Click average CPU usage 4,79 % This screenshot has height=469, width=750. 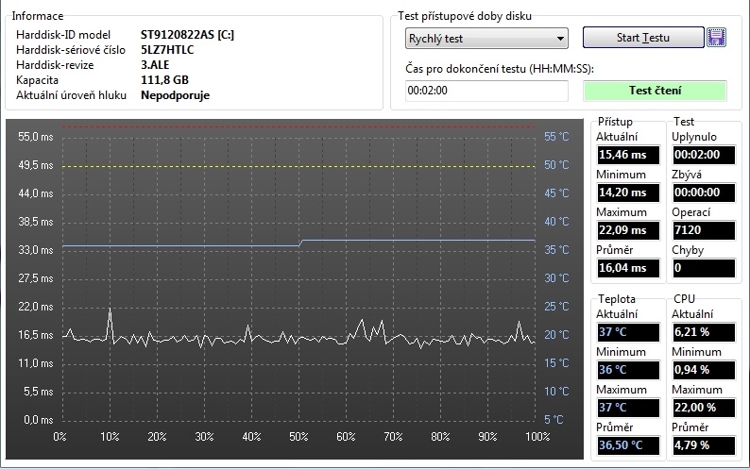[704, 445]
